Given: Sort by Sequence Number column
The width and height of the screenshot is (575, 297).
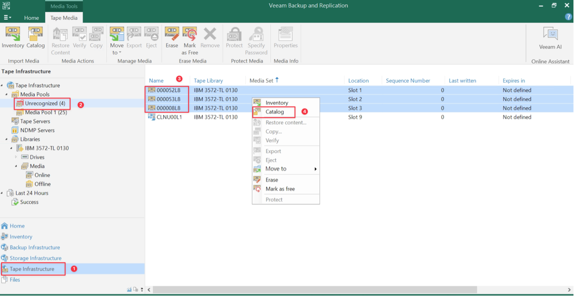Looking at the screenshot, I should (408, 81).
